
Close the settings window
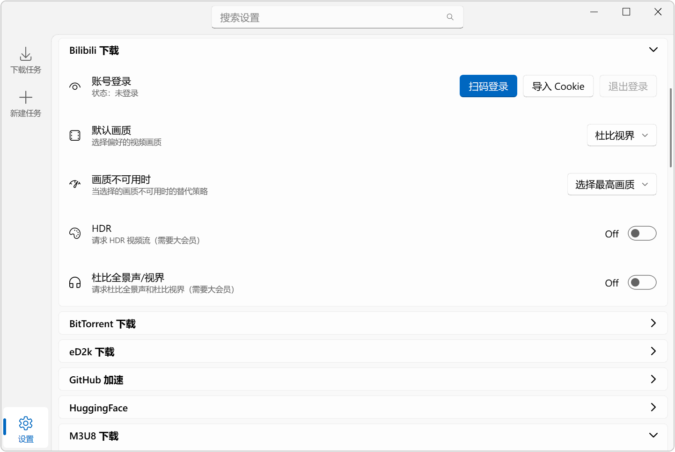pyautogui.click(x=658, y=12)
